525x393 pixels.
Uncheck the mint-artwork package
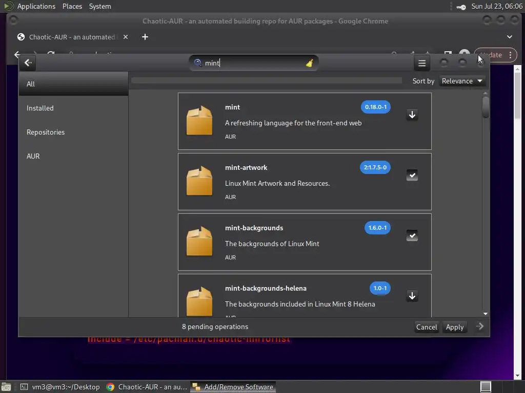(412, 175)
